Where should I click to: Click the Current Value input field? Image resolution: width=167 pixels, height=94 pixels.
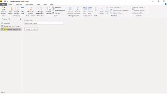[44, 23]
